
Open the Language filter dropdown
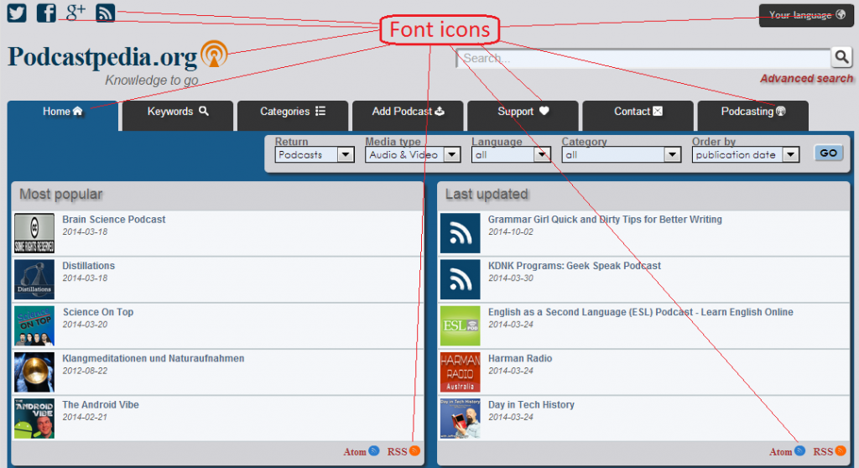point(511,154)
